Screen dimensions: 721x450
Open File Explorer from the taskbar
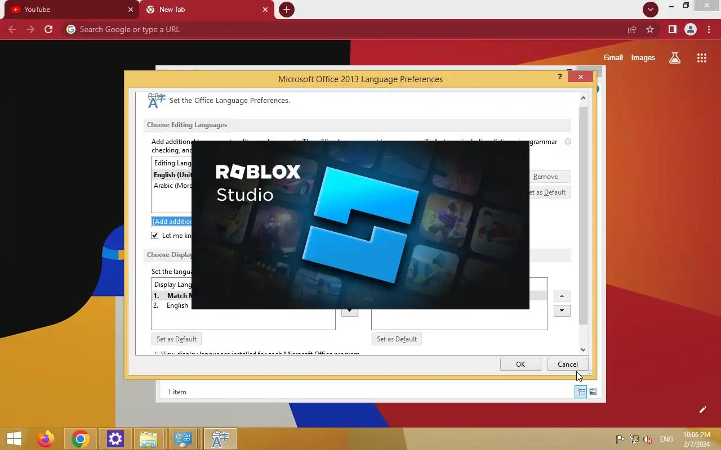coord(148,439)
